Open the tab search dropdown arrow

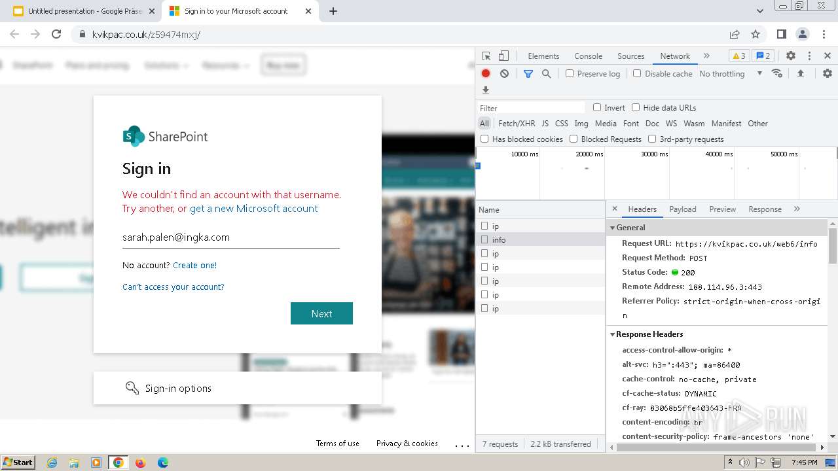click(x=760, y=11)
